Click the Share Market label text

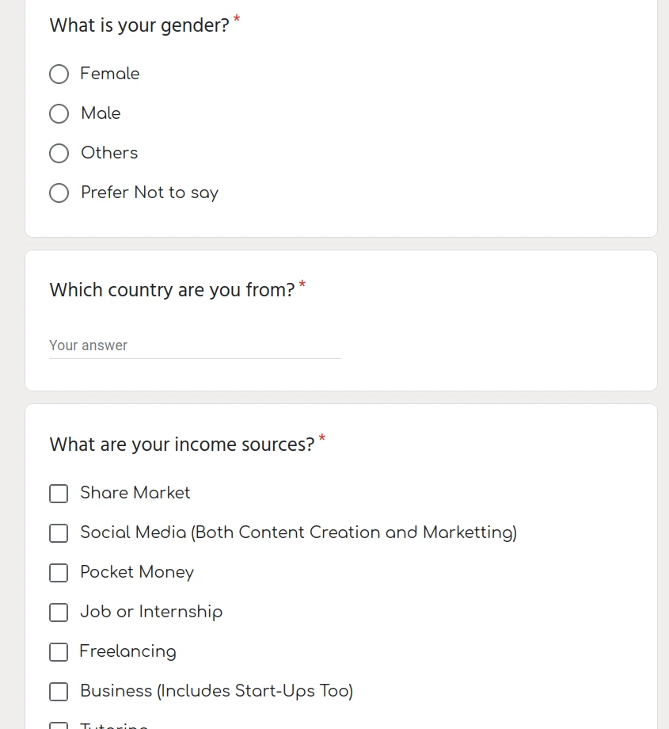pos(135,493)
